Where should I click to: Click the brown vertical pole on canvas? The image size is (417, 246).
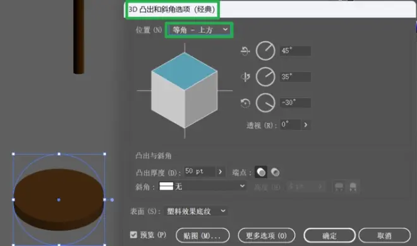tap(79, 37)
